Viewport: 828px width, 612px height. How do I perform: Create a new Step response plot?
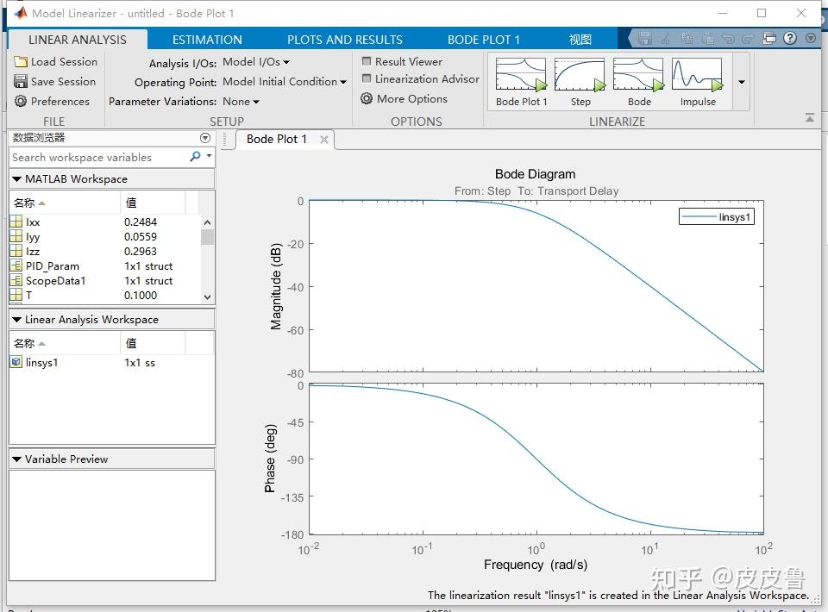coord(580,78)
